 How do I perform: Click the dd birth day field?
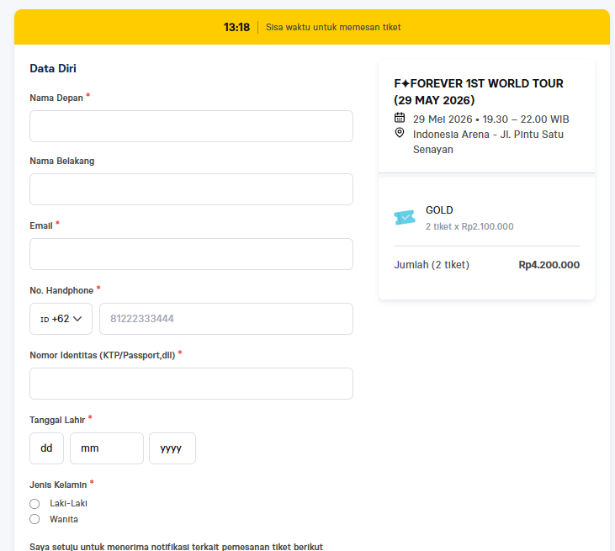pyautogui.click(x=46, y=448)
